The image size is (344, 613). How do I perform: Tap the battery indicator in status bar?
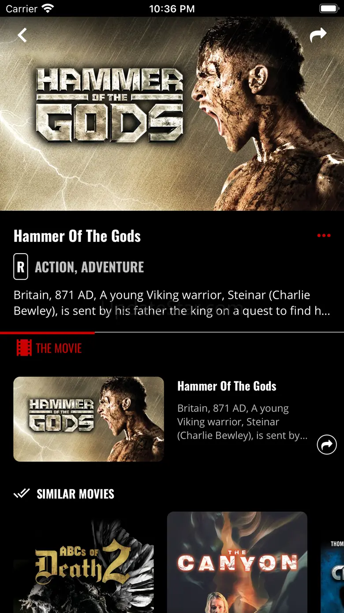click(329, 8)
